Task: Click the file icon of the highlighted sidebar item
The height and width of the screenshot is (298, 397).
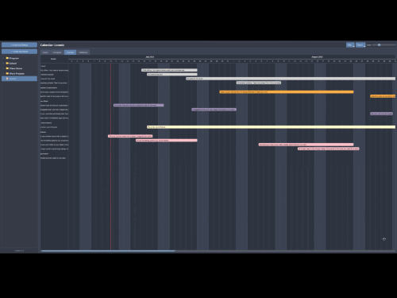Action: click(x=7, y=79)
